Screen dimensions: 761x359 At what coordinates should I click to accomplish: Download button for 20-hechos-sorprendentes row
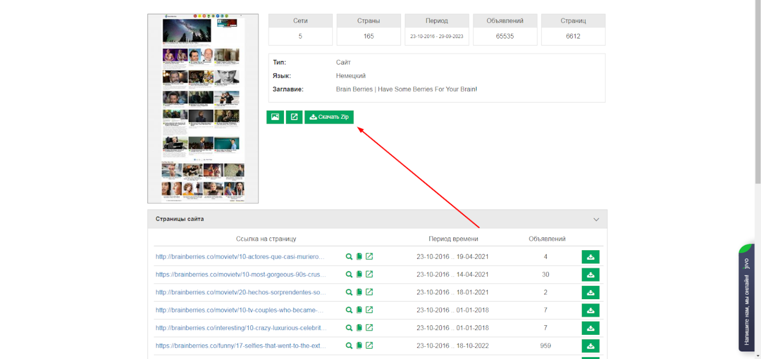tap(591, 293)
